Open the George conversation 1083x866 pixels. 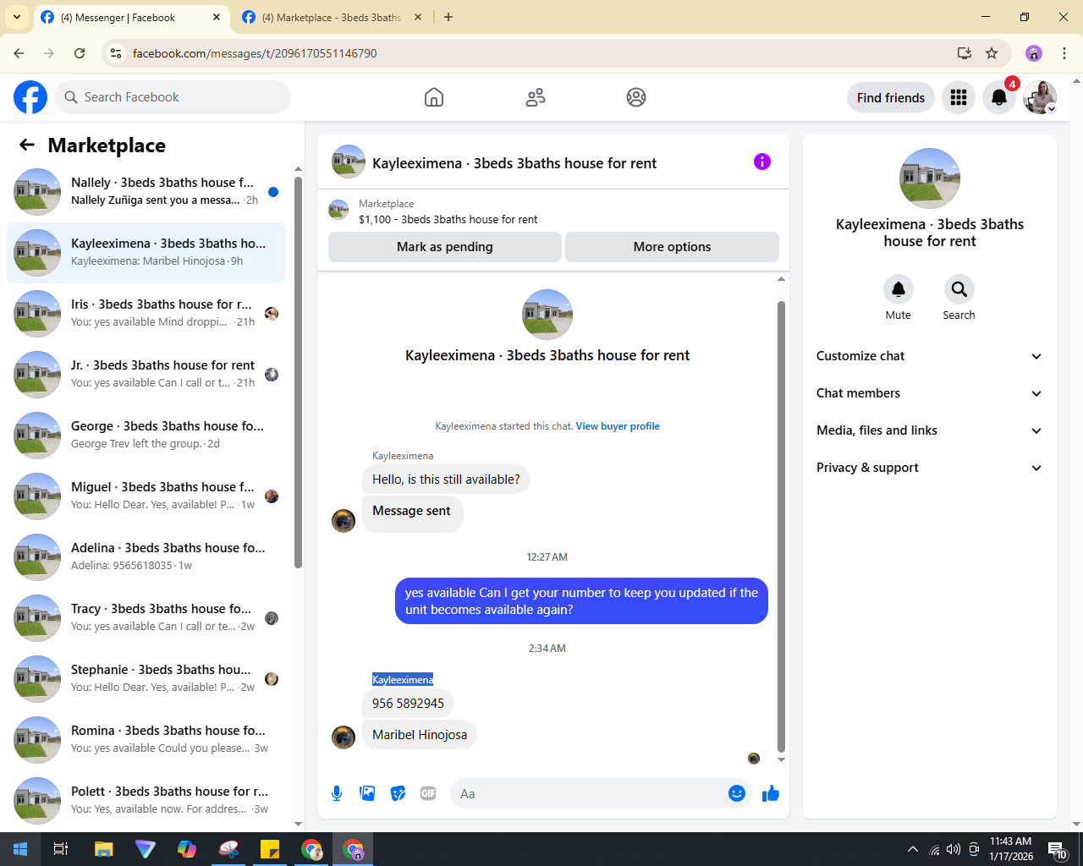[146, 436]
